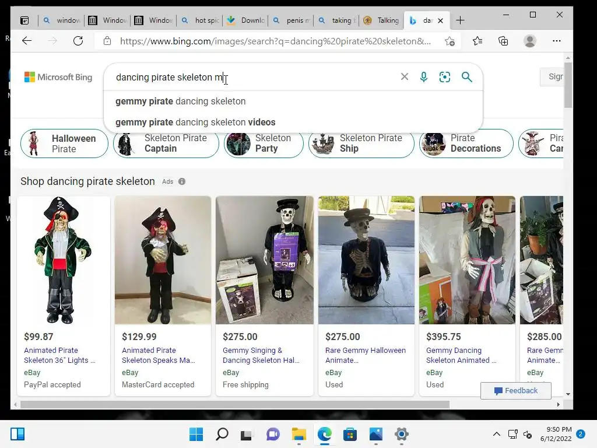The width and height of the screenshot is (597, 448).
Task: Clear the Bing search box text
Action: point(405,76)
